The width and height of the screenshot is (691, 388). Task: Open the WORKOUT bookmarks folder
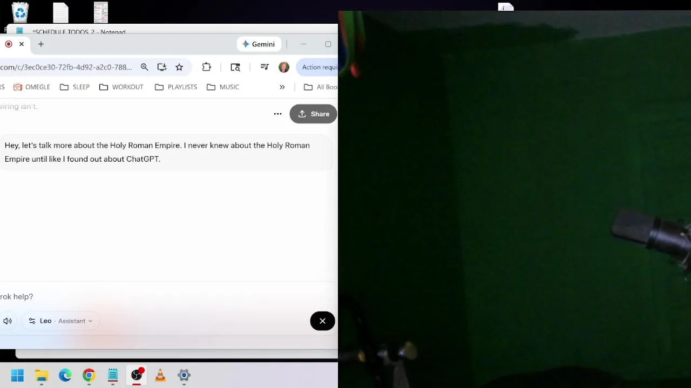121,87
